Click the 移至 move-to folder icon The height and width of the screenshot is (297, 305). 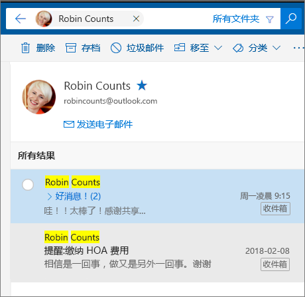click(180, 48)
